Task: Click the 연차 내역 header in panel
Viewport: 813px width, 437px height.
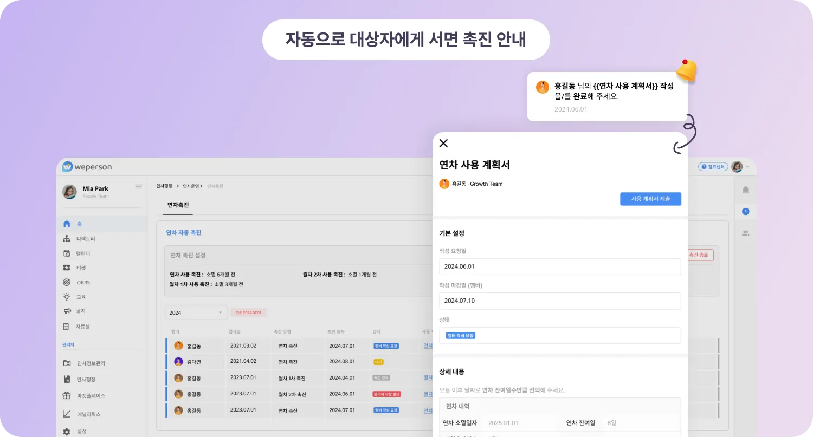Action: (457, 406)
